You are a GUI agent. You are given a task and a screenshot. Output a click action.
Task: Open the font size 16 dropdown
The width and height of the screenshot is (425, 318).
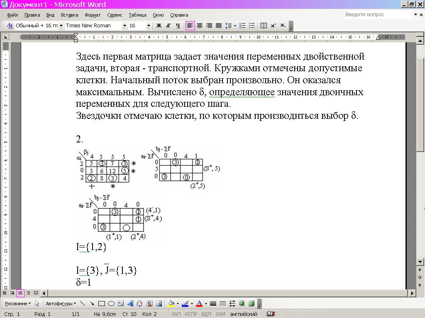coord(149,26)
